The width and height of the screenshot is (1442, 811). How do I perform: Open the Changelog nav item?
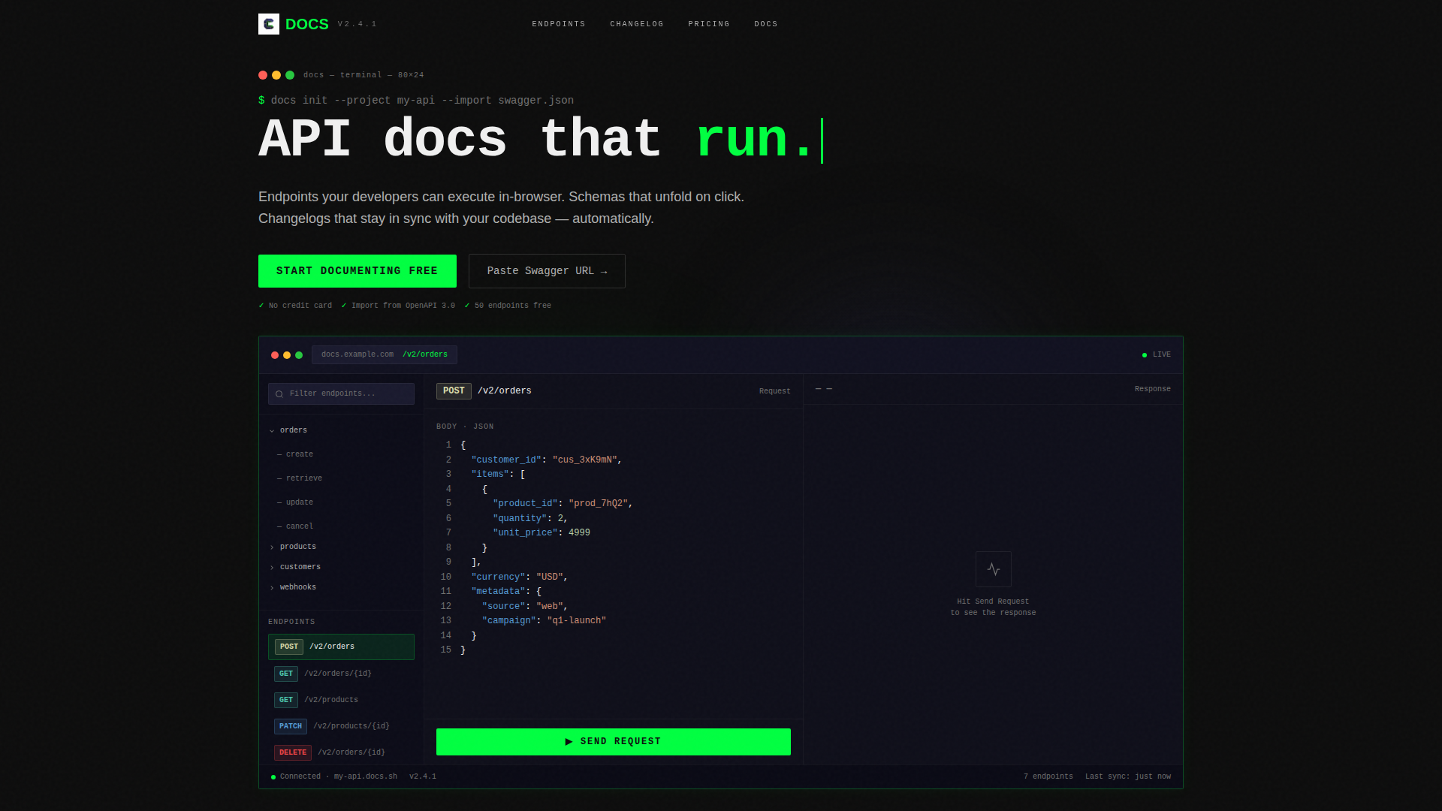[637, 24]
